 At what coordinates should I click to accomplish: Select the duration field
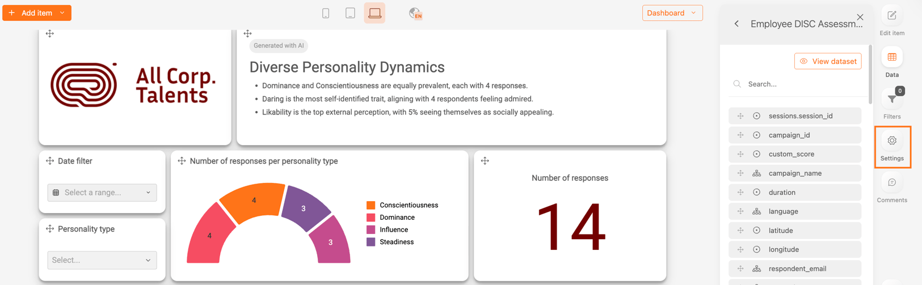pos(795,193)
